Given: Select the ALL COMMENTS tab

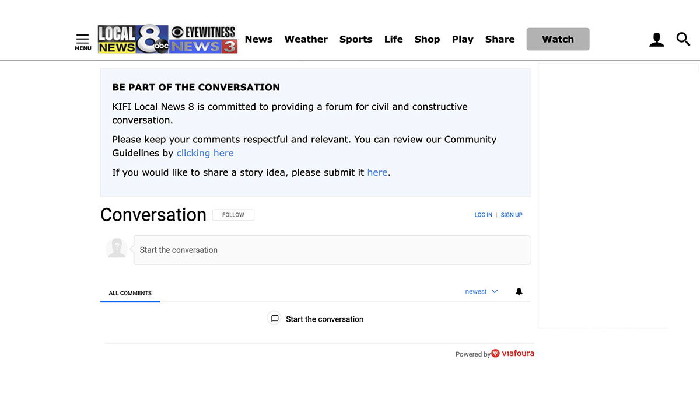Looking at the screenshot, I should tap(130, 293).
